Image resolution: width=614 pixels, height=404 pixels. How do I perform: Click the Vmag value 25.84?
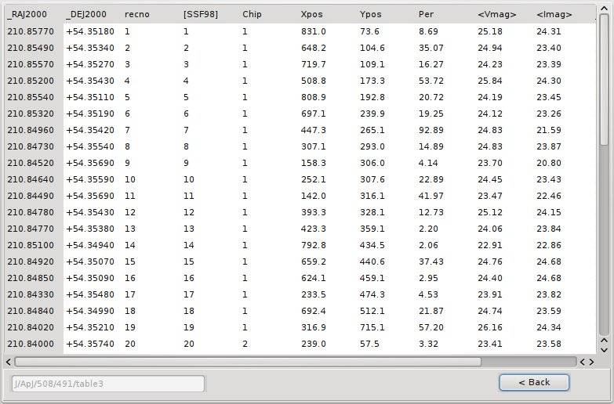(x=490, y=81)
